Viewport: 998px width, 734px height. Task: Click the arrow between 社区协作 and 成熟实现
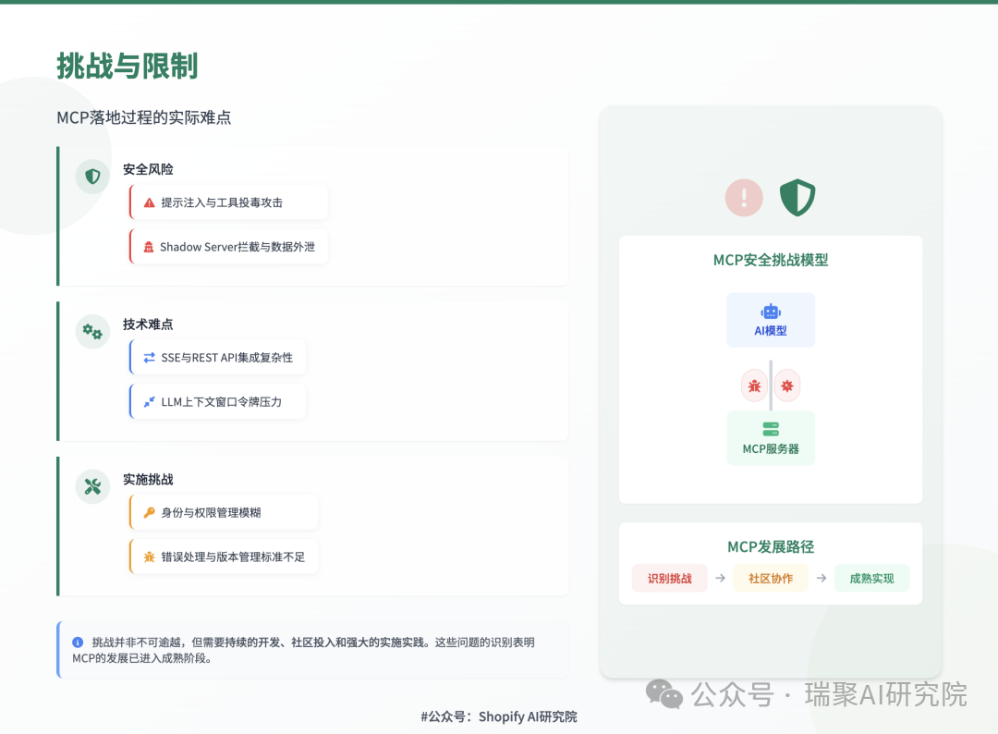(x=822, y=578)
